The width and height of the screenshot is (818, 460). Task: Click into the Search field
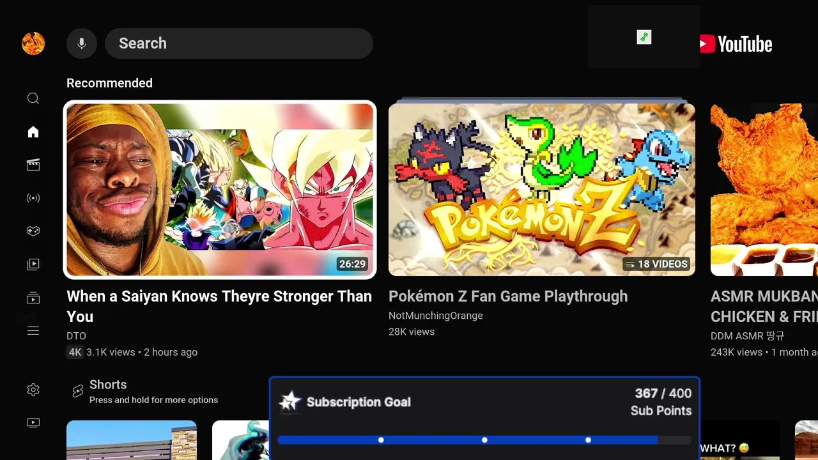239,43
